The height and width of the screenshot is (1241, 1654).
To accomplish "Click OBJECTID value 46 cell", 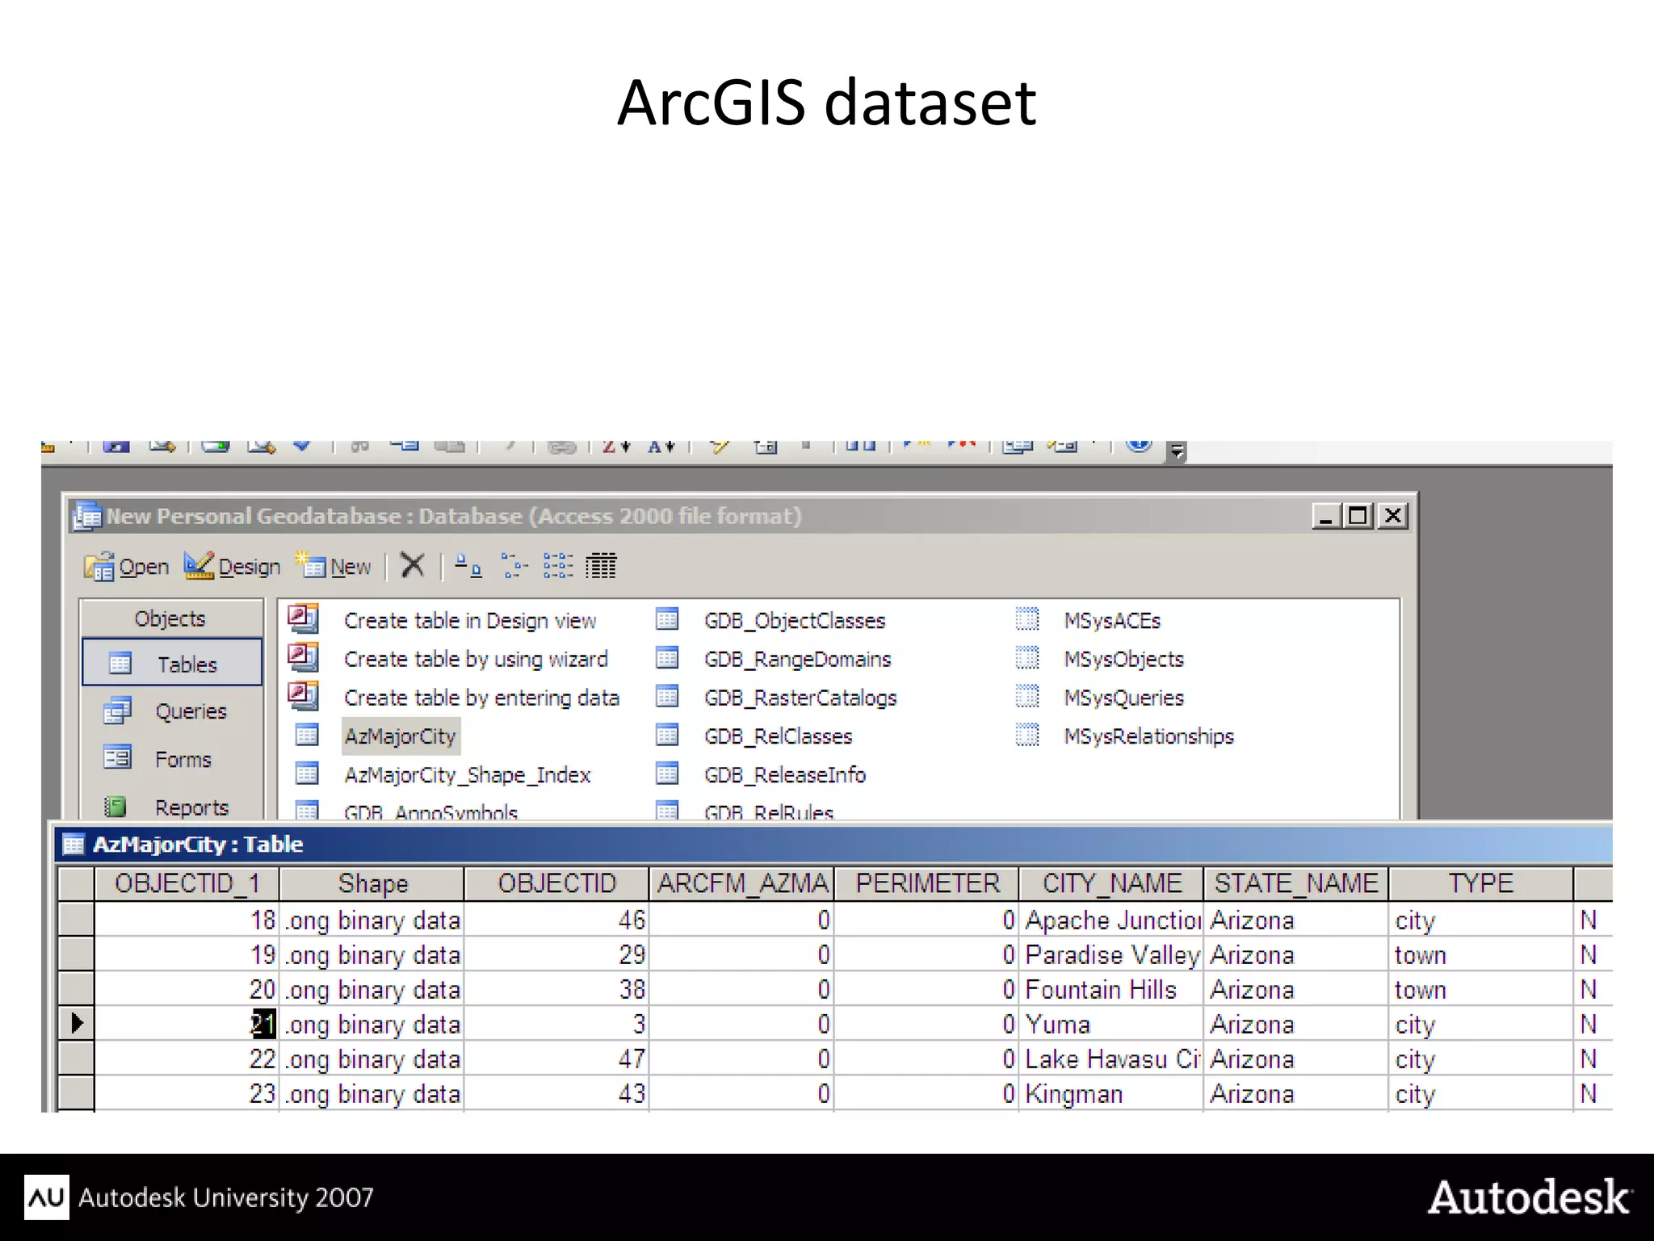I will (557, 920).
